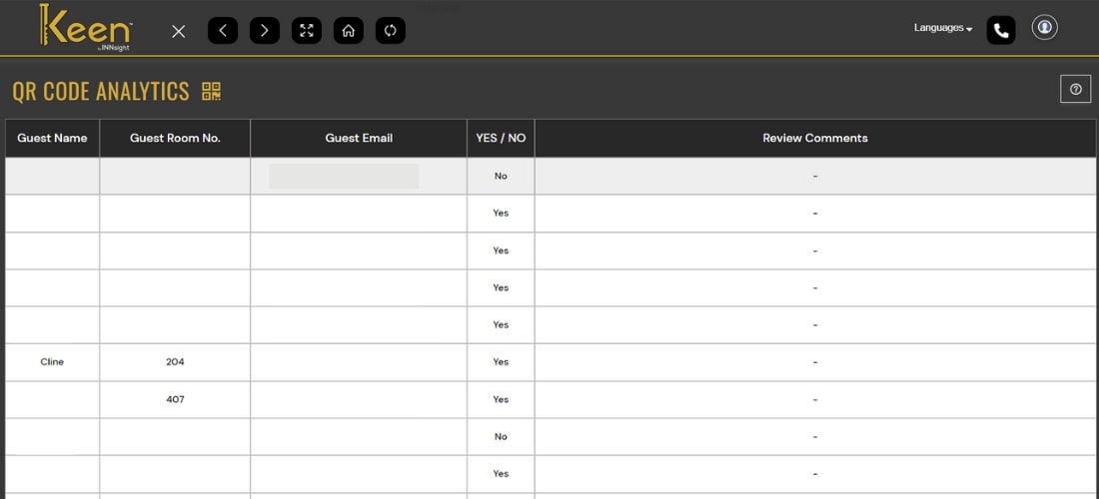Open the user profile icon
This screenshot has width=1099, height=499.
pos(1045,28)
